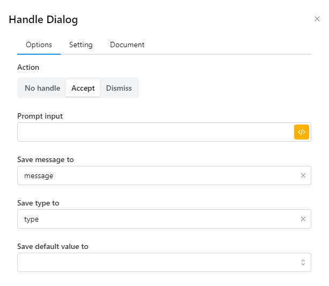Open the expression editor for Prompt input
329x286 pixels.
[302, 132]
